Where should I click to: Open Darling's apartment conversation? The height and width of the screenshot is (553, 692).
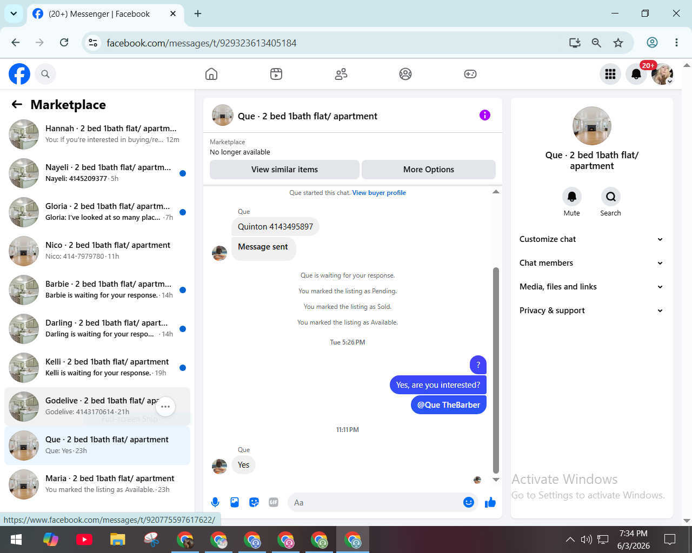point(97,329)
